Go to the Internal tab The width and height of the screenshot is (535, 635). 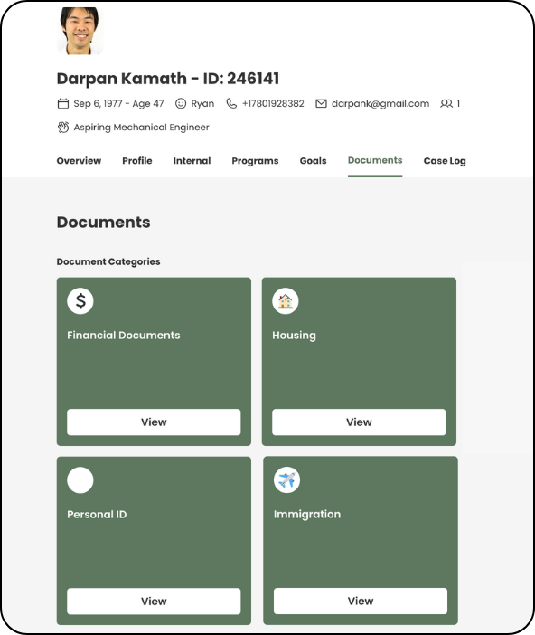pyautogui.click(x=192, y=161)
